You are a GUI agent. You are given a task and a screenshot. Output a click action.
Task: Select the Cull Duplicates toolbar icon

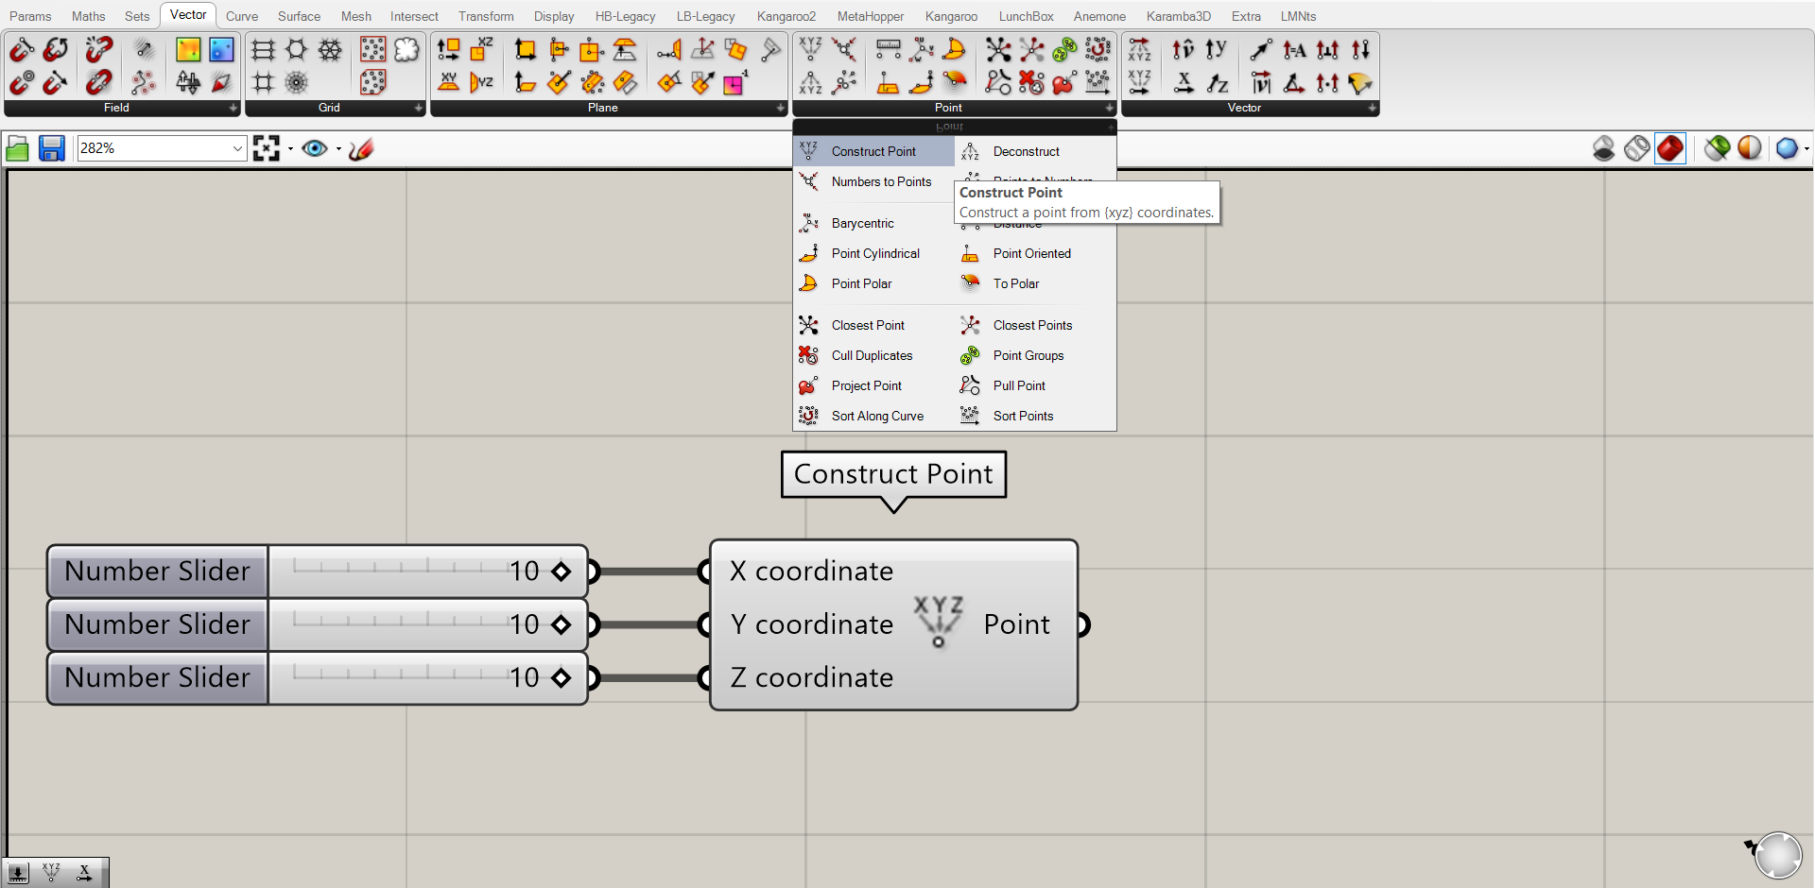tap(1031, 82)
